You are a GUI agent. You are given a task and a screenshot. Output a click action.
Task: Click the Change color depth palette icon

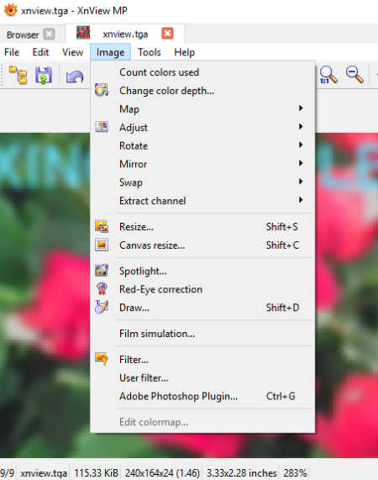coord(102,90)
